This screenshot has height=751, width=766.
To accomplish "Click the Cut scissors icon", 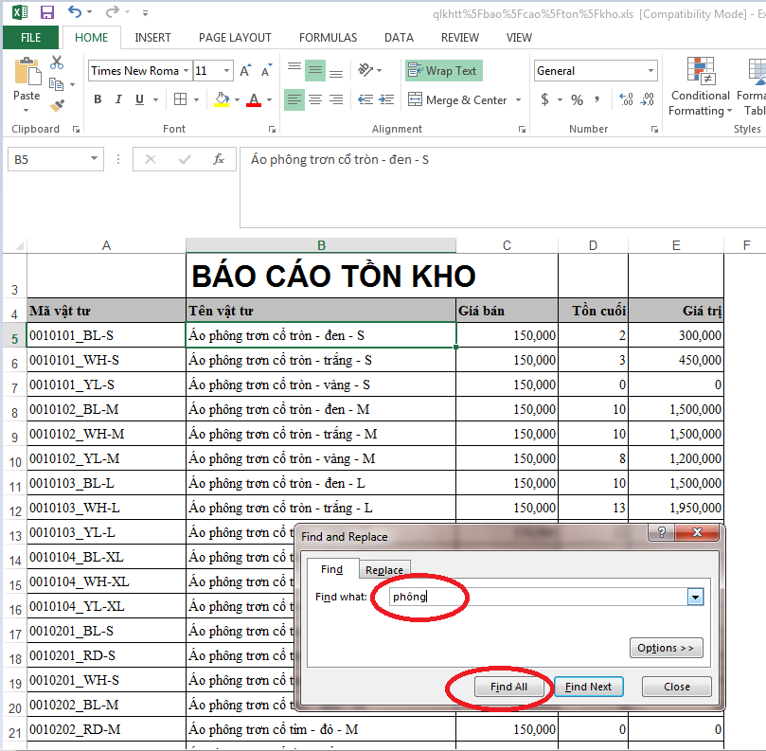I will point(57,63).
